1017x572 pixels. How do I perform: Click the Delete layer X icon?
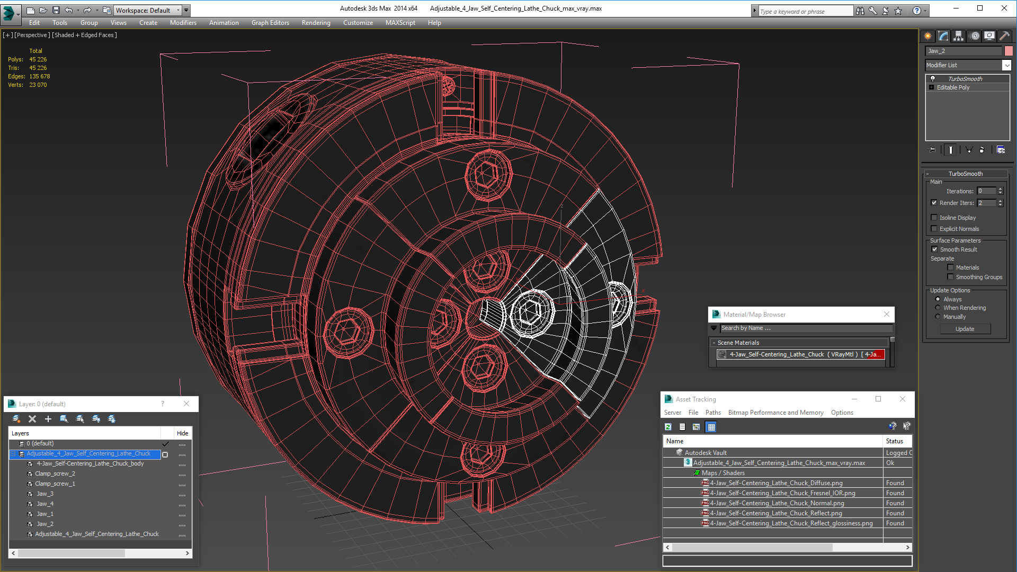point(32,419)
